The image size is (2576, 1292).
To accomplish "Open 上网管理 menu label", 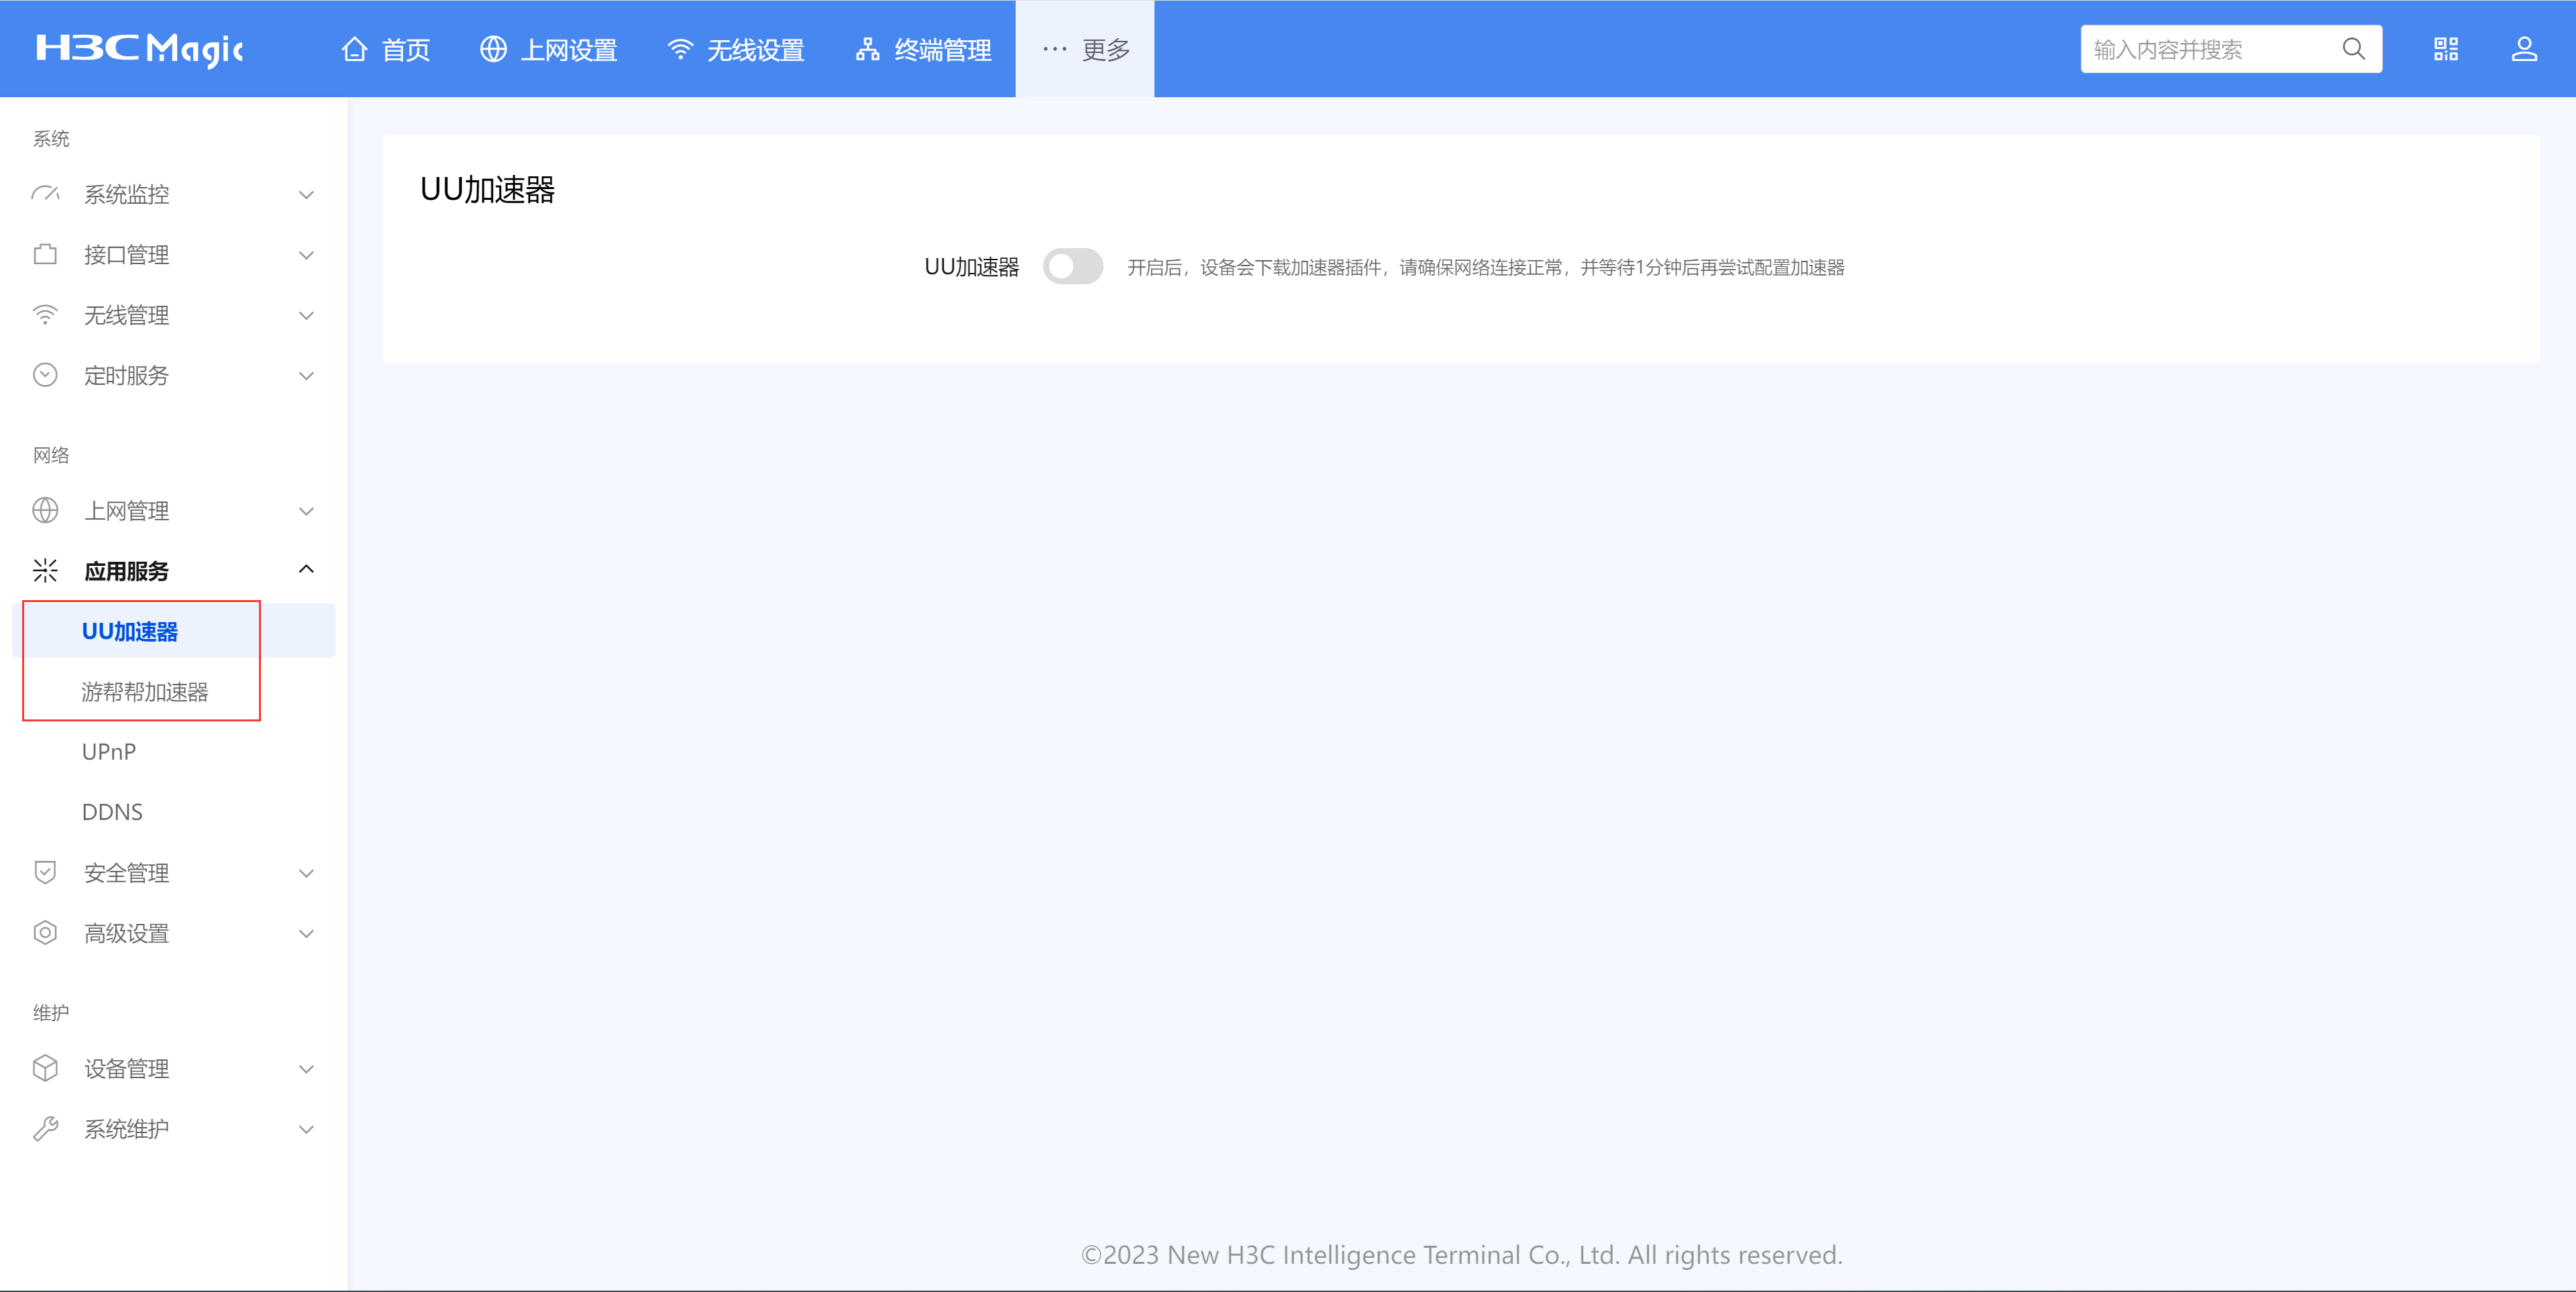I will pos(127,511).
